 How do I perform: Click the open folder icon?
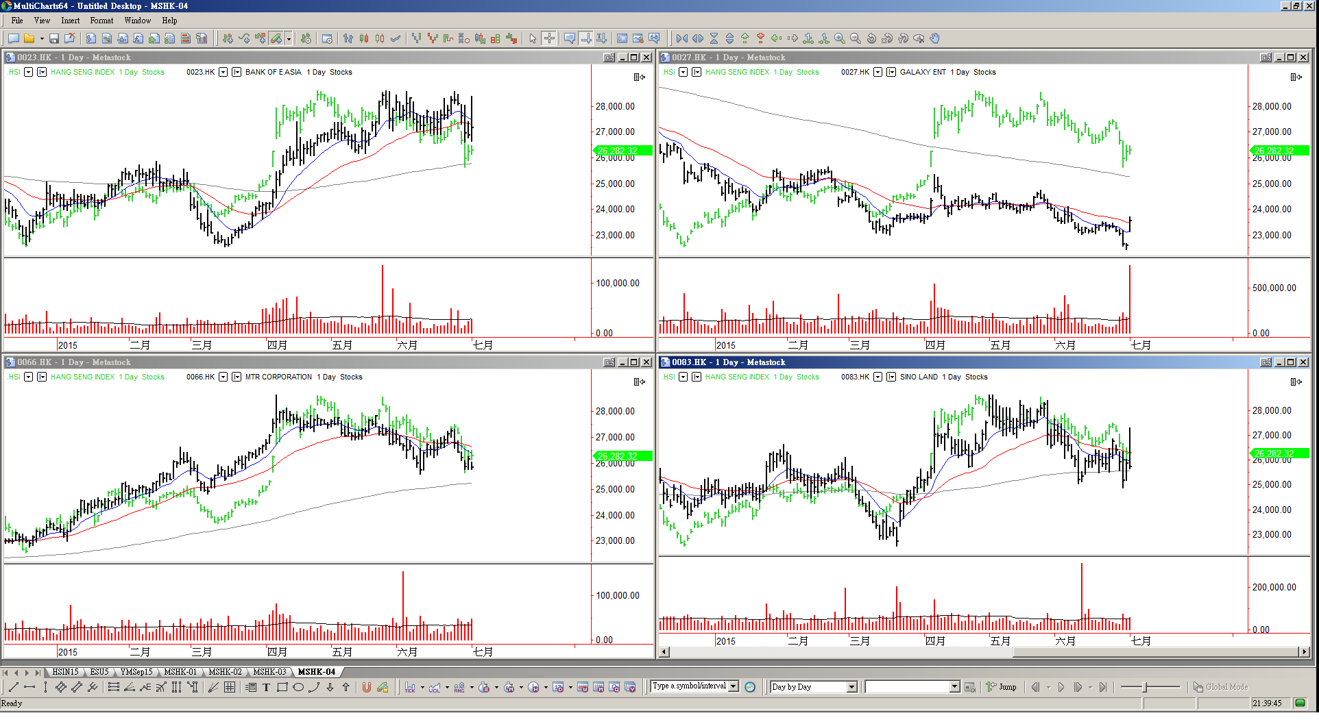pyautogui.click(x=29, y=39)
